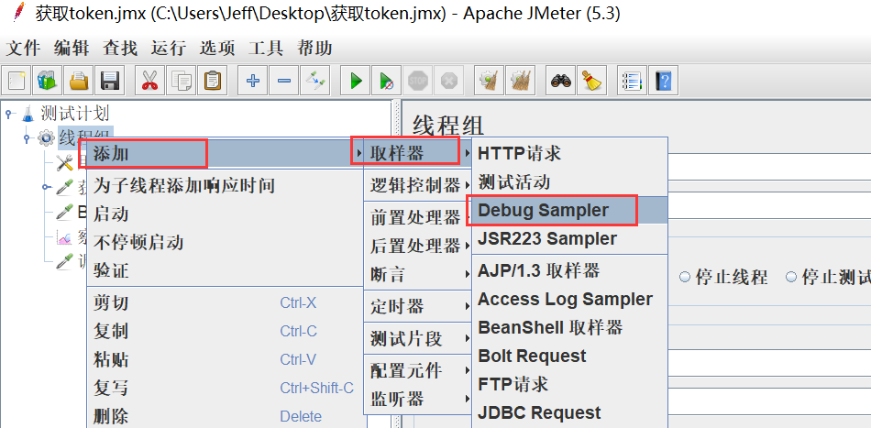The width and height of the screenshot is (871, 428).
Task: Open the 取样器 submenu
Action: click(x=418, y=153)
